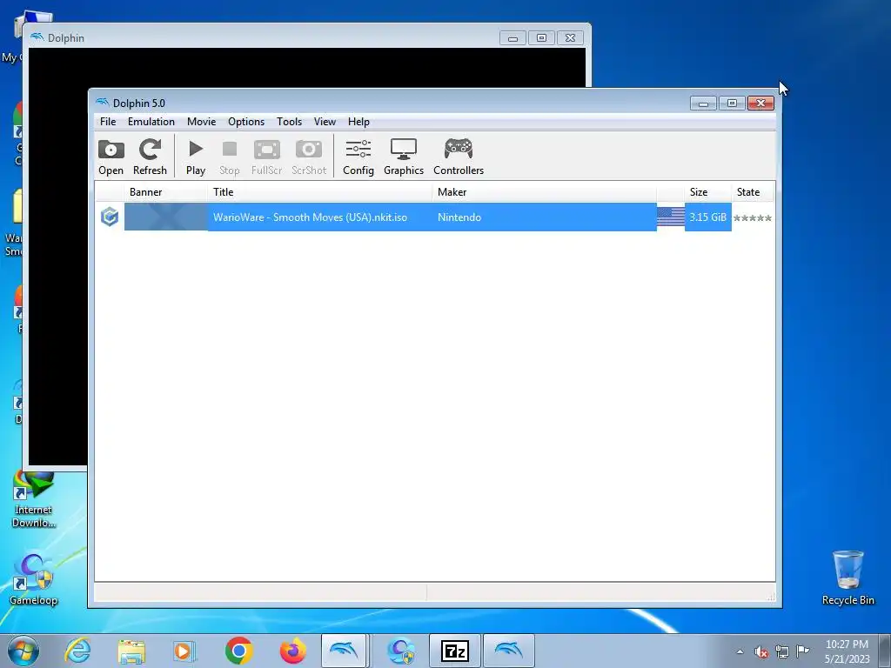Sort the game list by Banner column
891x668 pixels.
pos(166,192)
